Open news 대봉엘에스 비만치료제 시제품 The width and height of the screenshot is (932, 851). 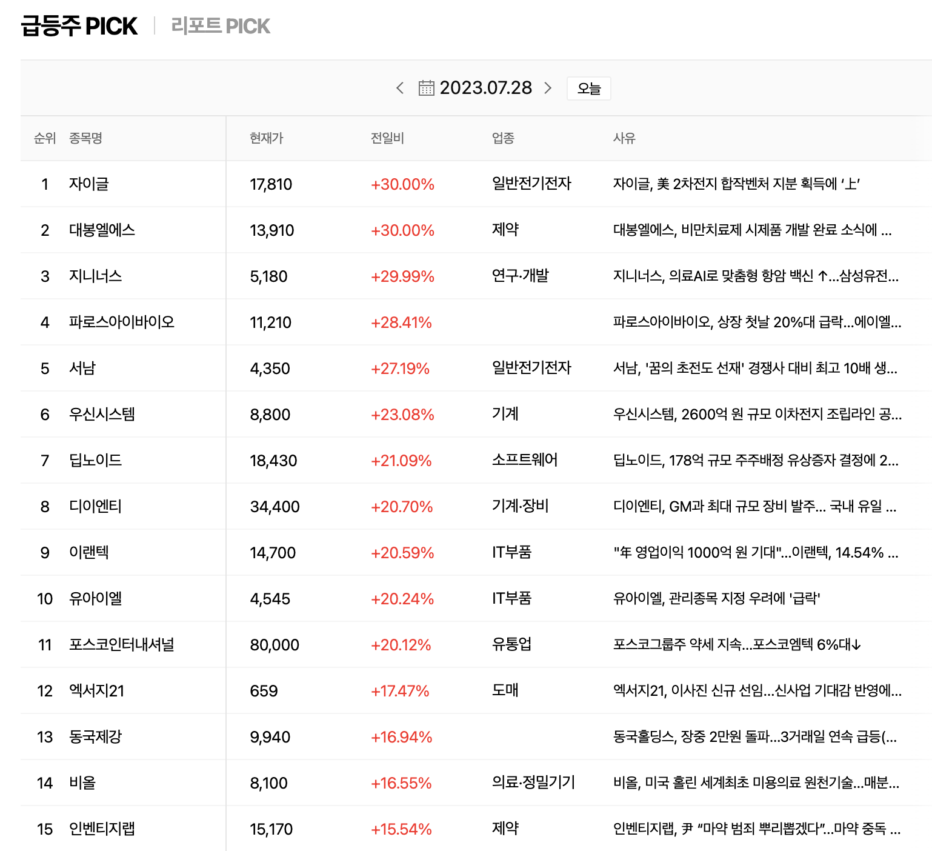pyautogui.click(x=753, y=230)
